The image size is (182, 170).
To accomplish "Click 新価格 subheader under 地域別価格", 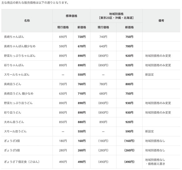I will point(129,27).
